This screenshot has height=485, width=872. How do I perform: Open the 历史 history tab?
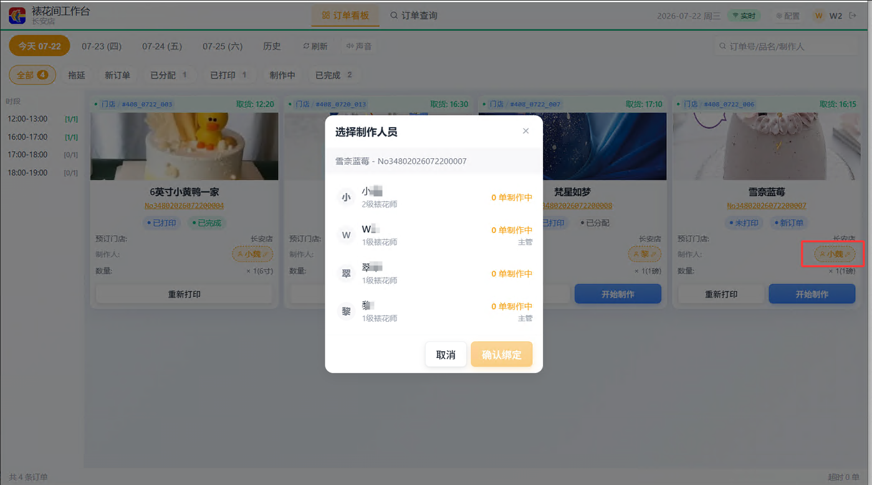point(272,46)
